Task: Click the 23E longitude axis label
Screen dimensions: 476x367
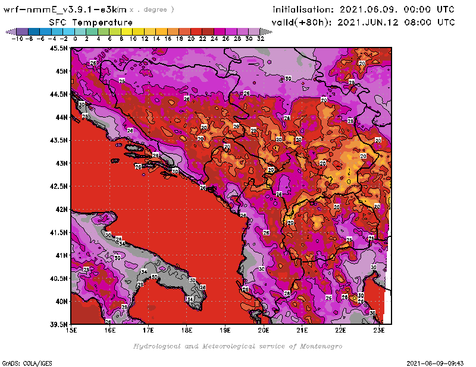Action: [379, 330]
